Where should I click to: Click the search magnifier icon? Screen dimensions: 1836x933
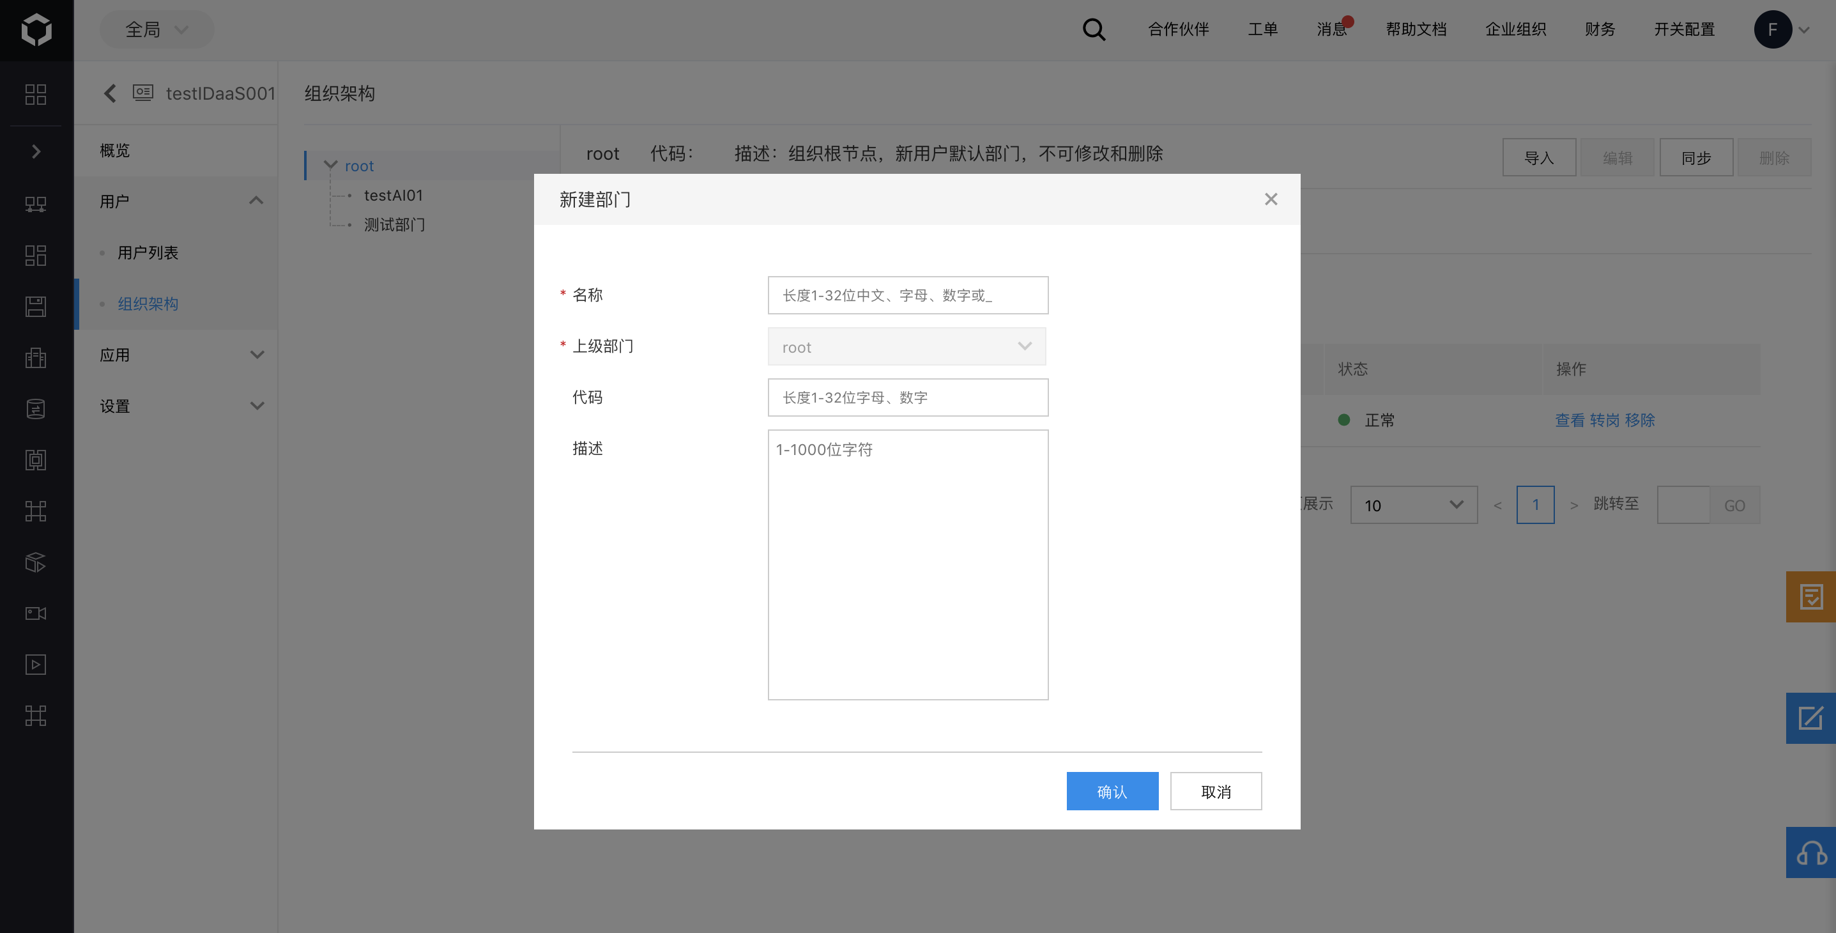pos(1093,30)
